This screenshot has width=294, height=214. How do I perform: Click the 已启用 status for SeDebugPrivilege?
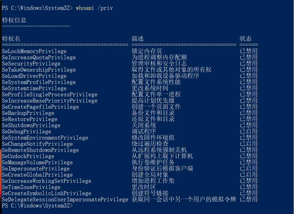pyautogui.click(x=249, y=132)
